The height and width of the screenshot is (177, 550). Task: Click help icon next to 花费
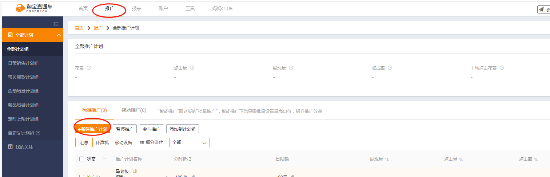[89, 68]
